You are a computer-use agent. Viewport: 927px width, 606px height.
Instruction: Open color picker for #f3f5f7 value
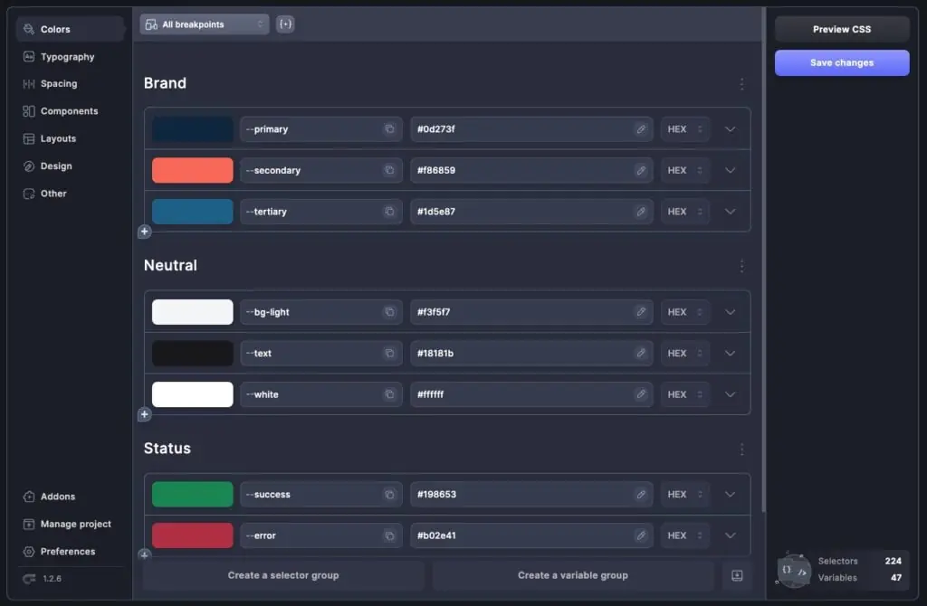click(x=641, y=312)
